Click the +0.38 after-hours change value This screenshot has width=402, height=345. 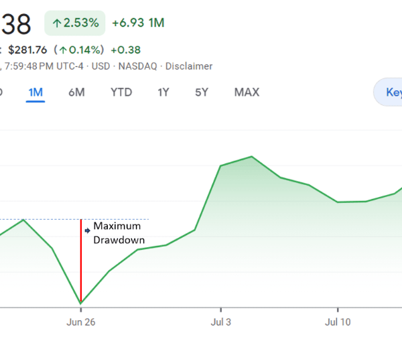click(126, 50)
